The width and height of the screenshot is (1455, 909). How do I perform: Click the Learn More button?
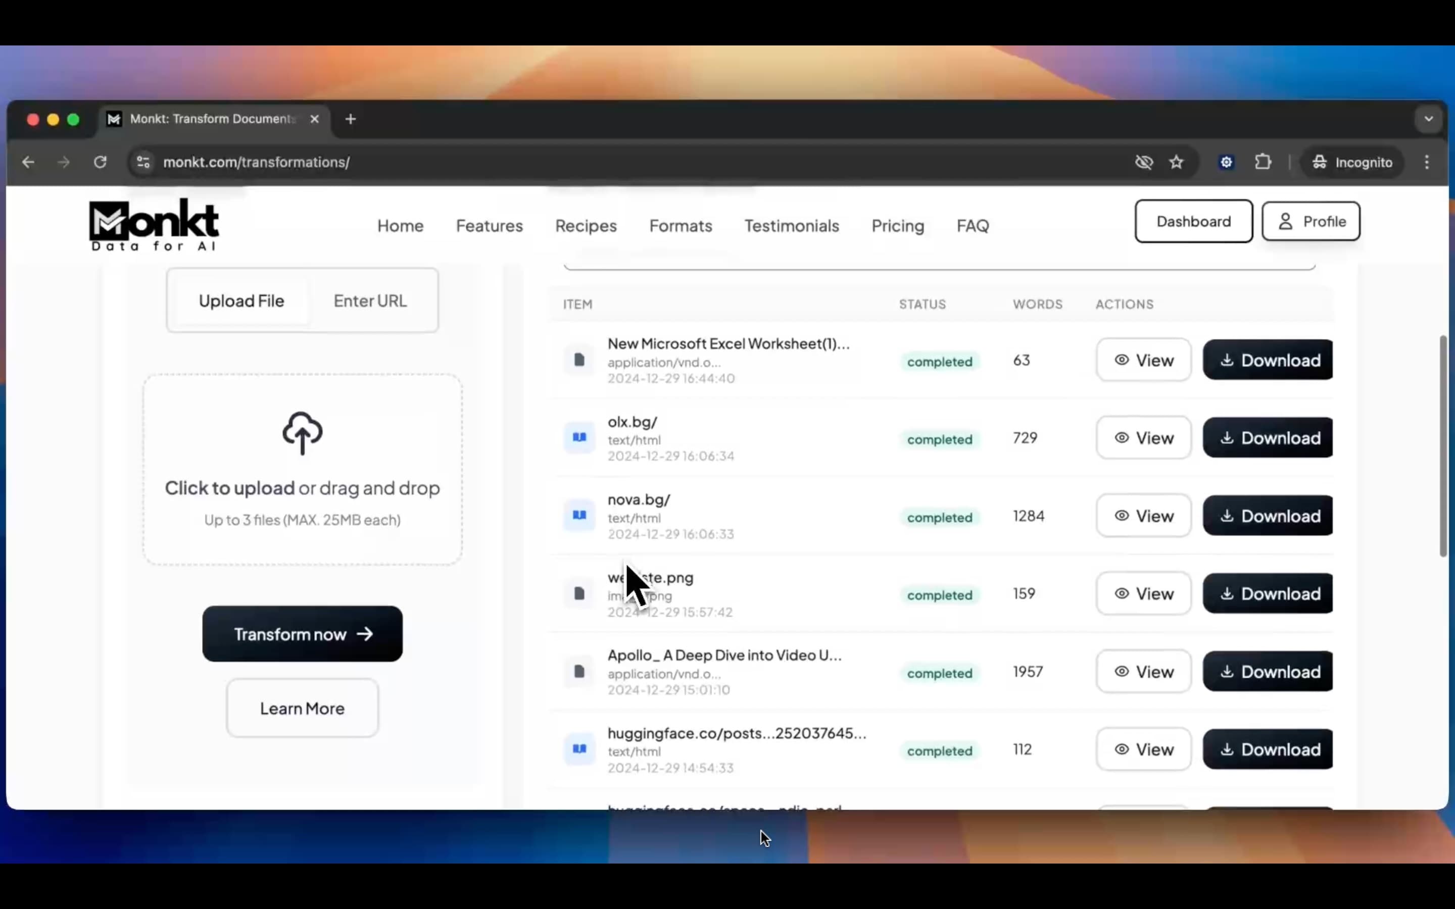(x=303, y=708)
